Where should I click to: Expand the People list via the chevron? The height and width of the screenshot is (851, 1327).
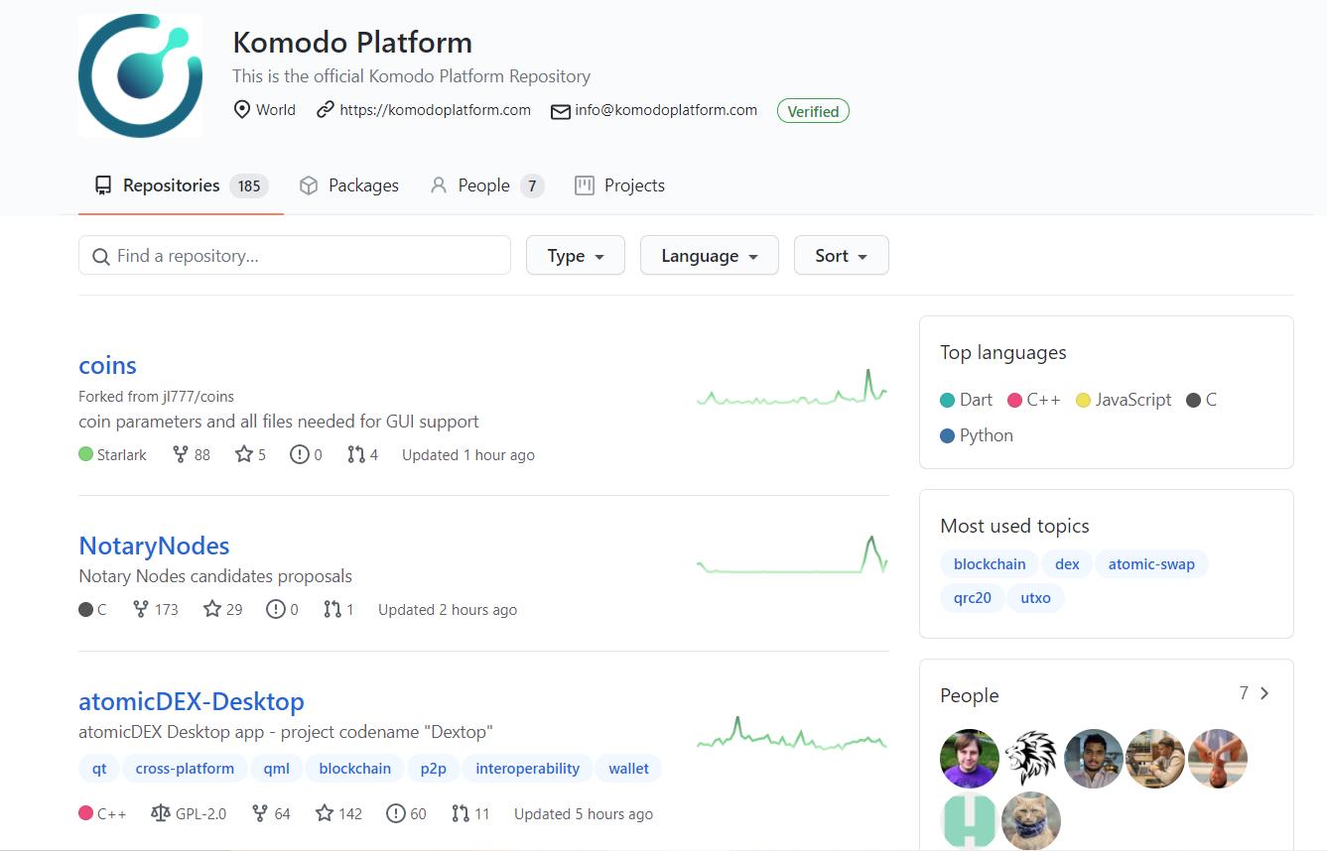[1264, 693]
